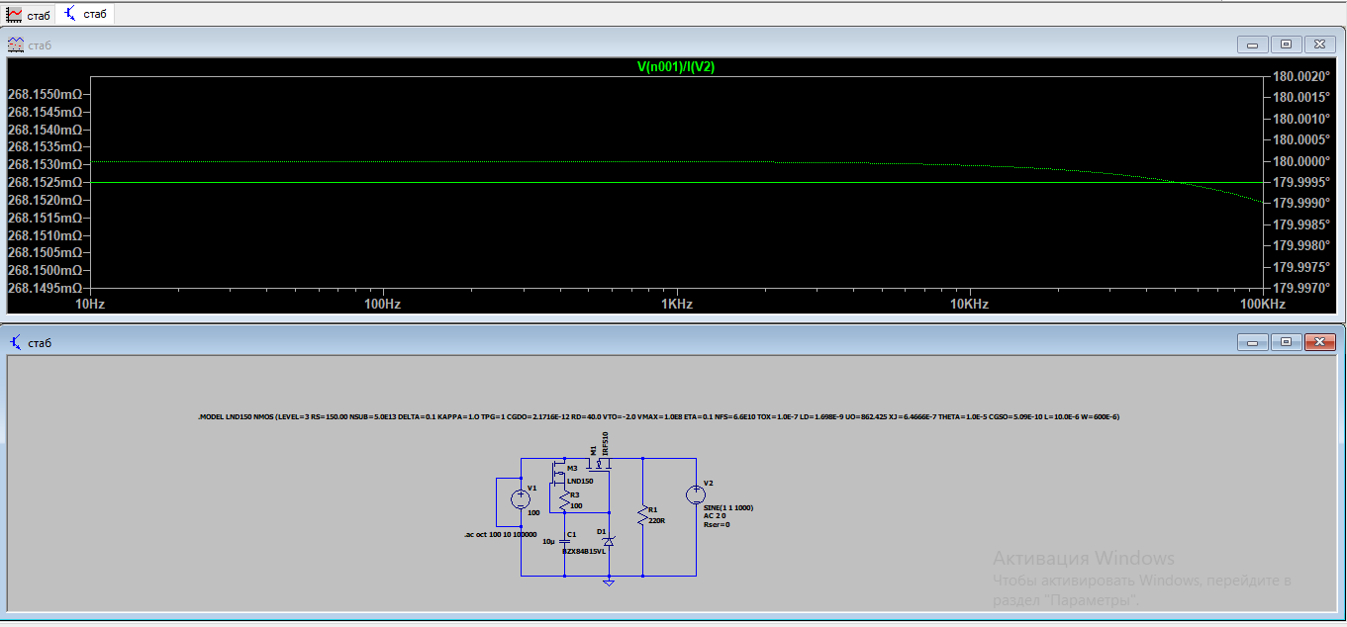
Task: Click the V(n001)/I(V2) trace label
Action: click(676, 66)
